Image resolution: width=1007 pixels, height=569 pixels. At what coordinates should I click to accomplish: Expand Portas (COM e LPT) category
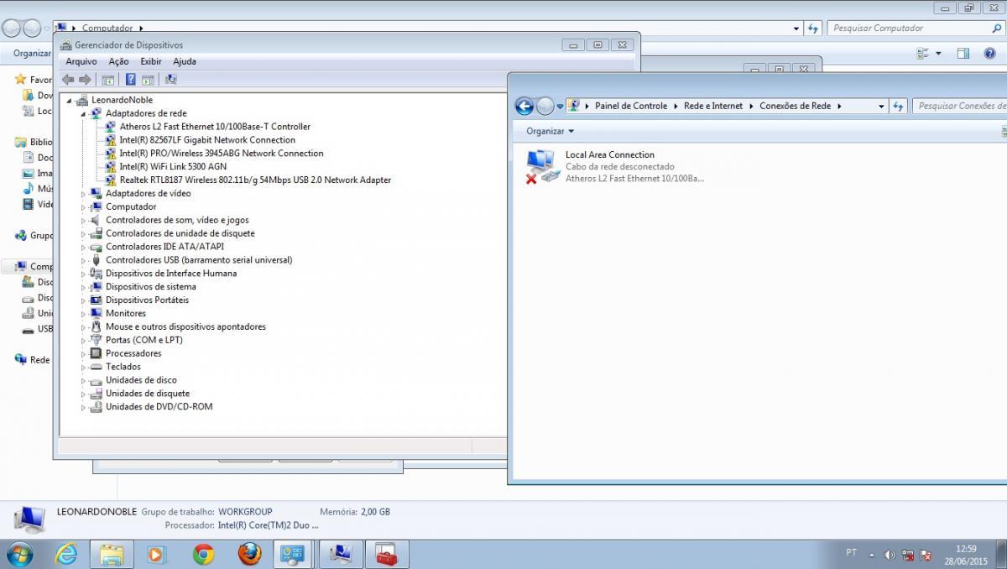83,341
